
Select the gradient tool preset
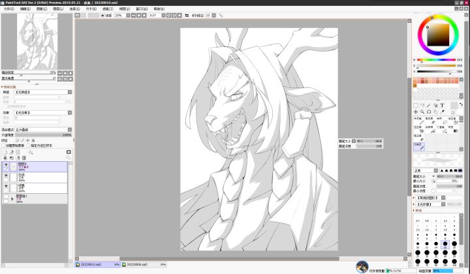(x=454, y=130)
